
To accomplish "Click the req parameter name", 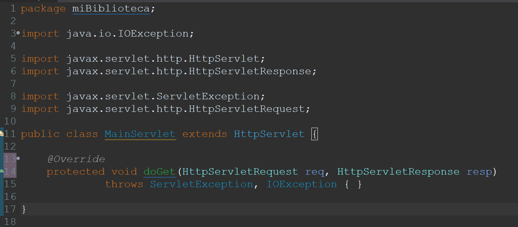I will (315, 172).
